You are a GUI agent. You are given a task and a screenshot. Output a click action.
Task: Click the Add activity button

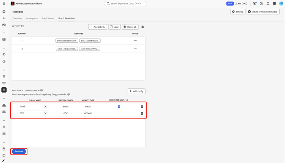pos(98,27)
